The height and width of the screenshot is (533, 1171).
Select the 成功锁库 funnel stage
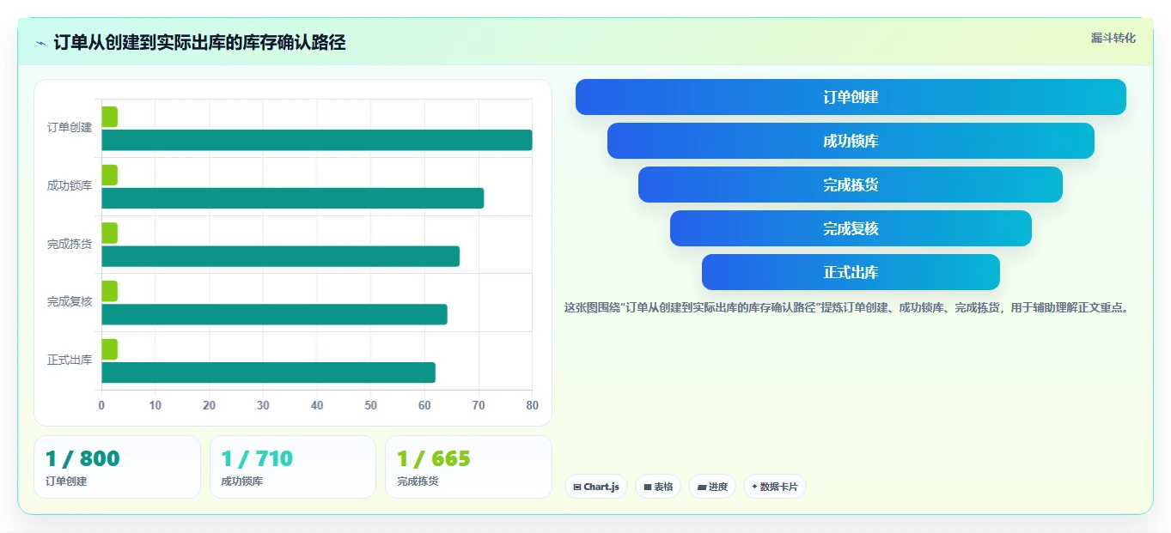851,141
